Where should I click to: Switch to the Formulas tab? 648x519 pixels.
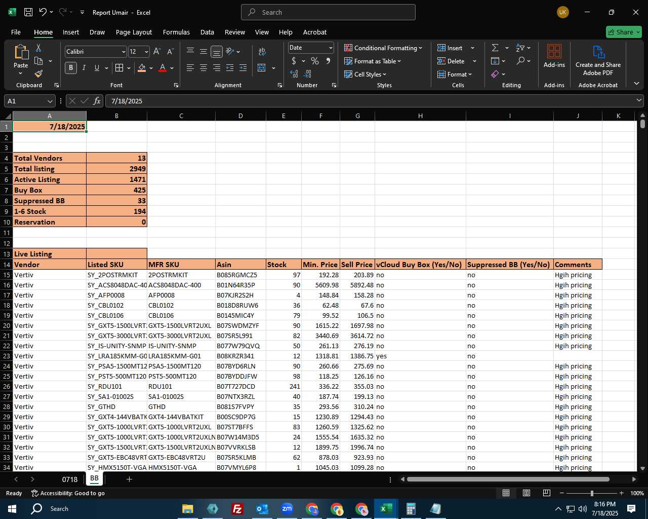pyautogui.click(x=176, y=32)
